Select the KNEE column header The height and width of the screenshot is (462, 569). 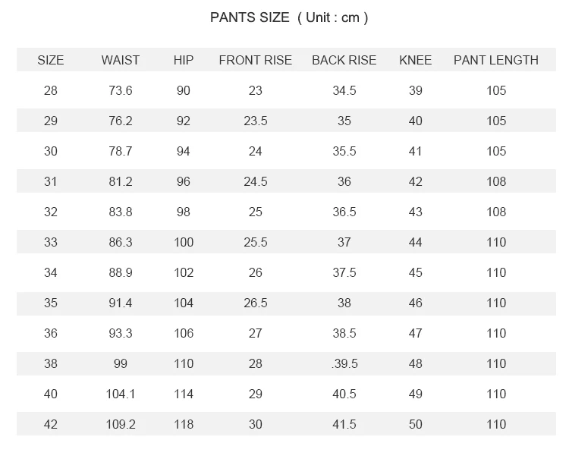click(416, 60)
